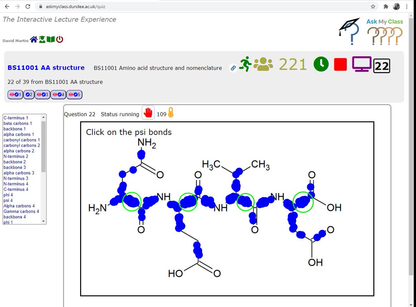Select 'psi 4' in the list

point(8,201)
